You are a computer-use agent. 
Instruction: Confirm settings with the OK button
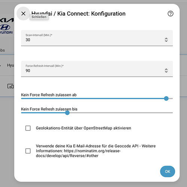pos(168,171)
